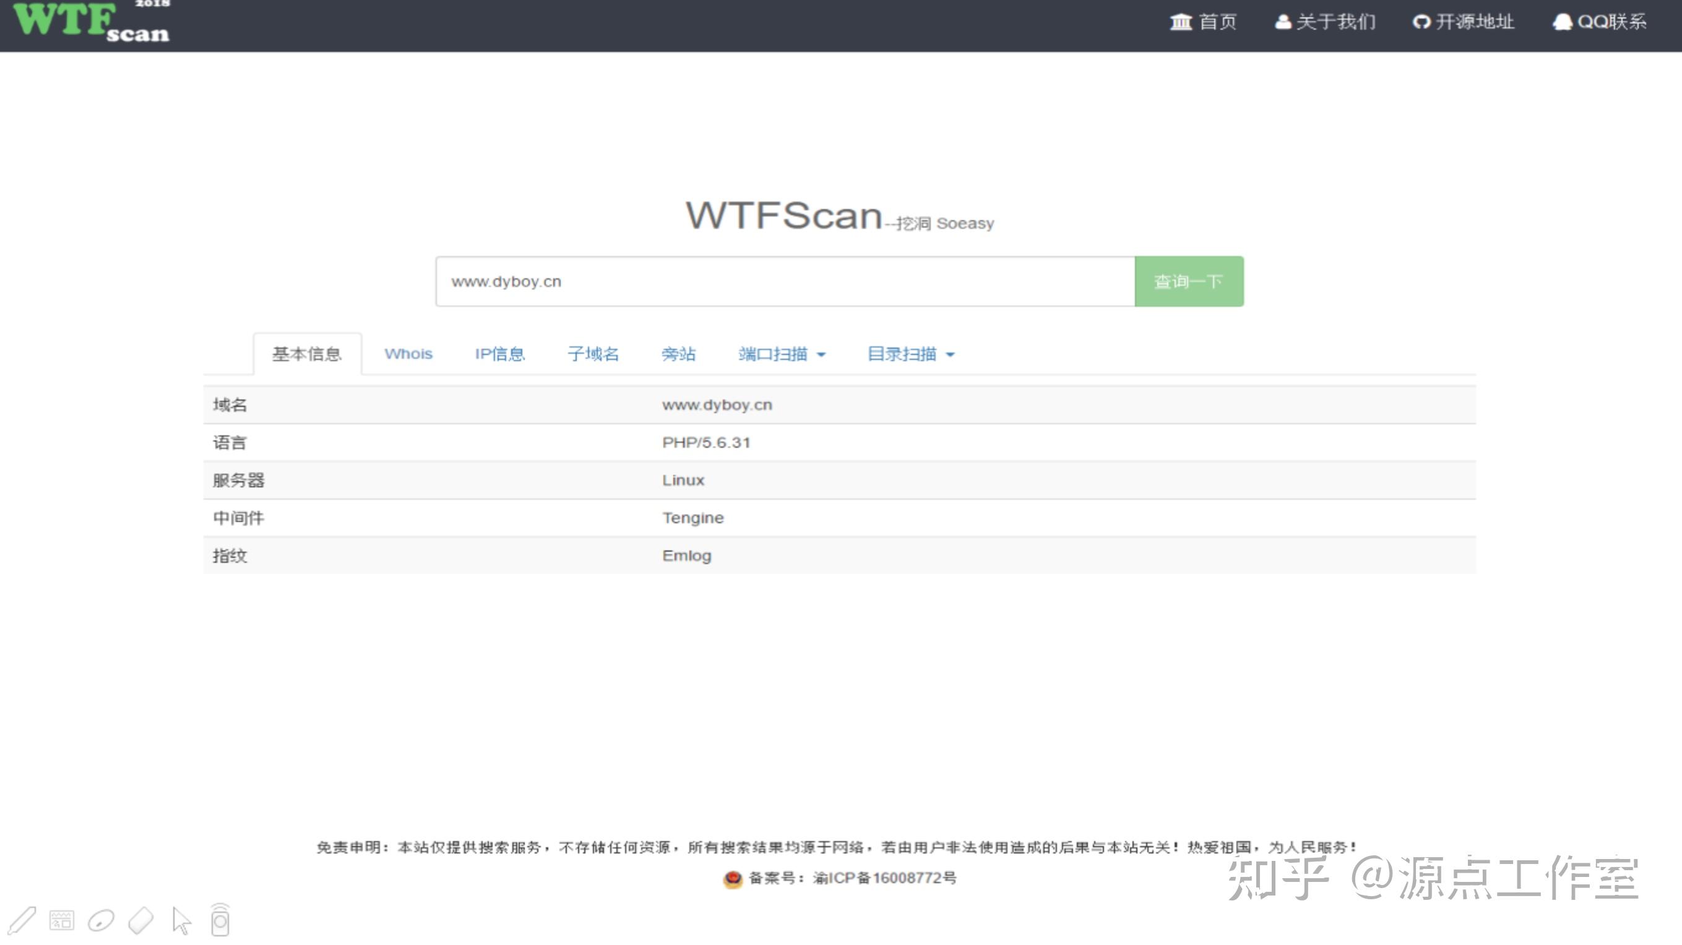Click the WTFScan logo at top left
Screen dimensions: 1682x945
pyautogui.click(x=88, y=23)
